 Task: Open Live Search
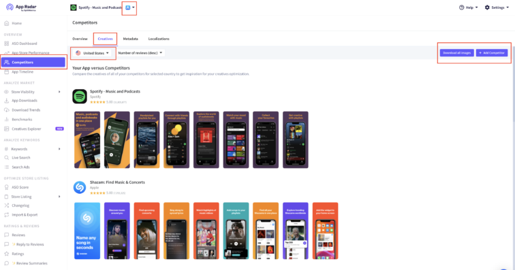tap(20, 158)
